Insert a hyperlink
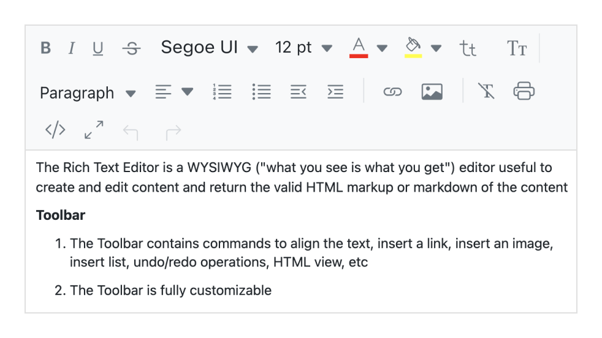This screenshot has height=338, width=602. coord(392,92)
